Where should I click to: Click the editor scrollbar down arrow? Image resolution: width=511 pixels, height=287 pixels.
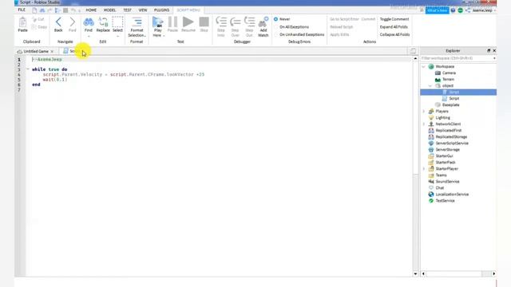click(415, 273)
